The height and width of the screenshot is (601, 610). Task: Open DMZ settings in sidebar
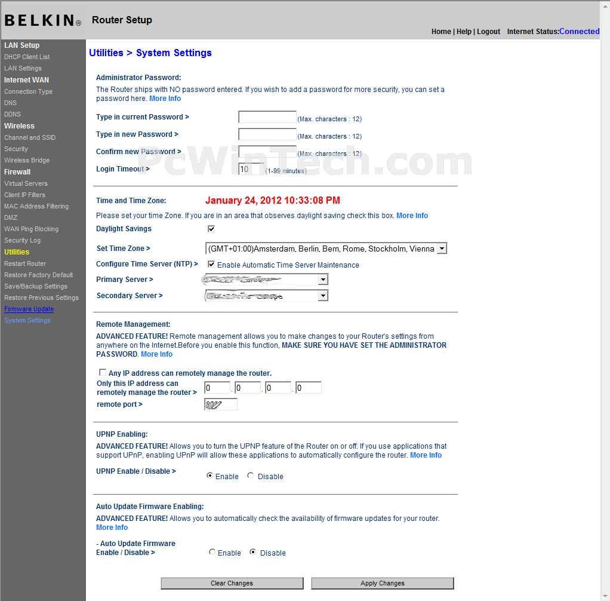[11, 217]
